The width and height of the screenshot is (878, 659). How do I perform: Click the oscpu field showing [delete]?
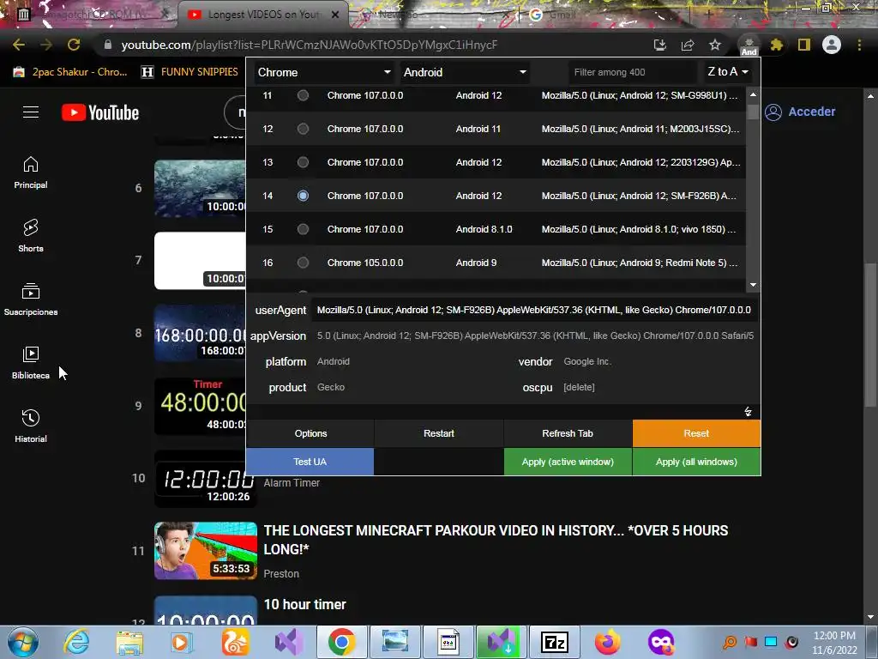(x=658, y=387)
